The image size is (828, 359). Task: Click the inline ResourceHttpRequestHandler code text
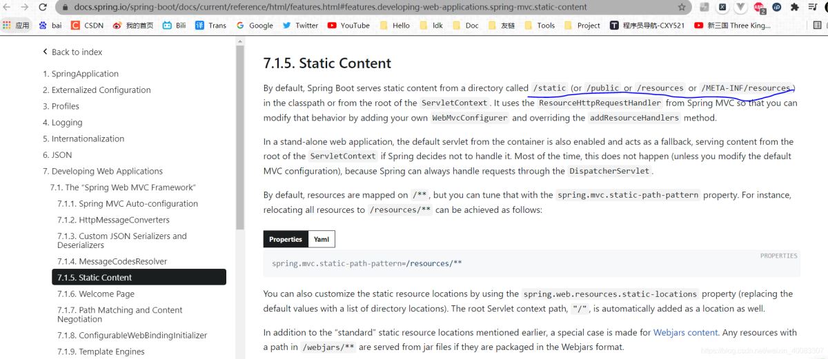pyautogui.click(x=600, y=103)
